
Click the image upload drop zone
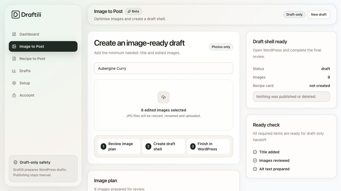164,105
